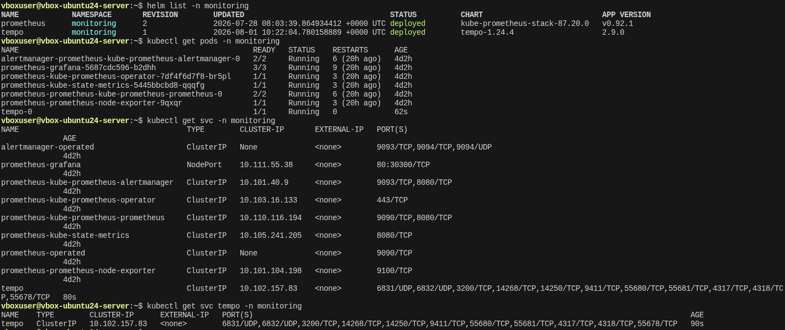This screenshot has width=785, height=330.
Task: Click pod name 'prometheus-prometheus-node-exporter-9qxqr'
Action: tap(92, 103)
